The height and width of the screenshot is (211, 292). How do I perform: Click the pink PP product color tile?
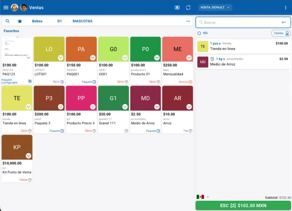point(81,98)
